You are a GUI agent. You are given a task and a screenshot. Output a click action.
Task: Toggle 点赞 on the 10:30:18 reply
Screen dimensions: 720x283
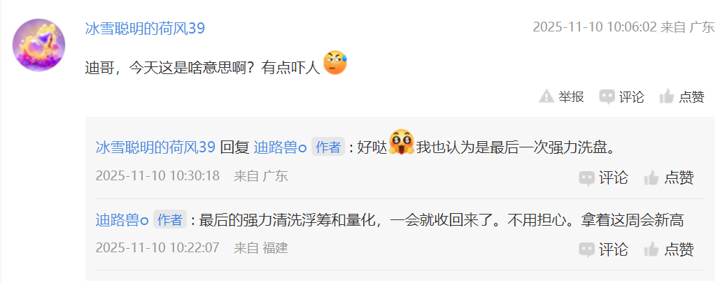[669, 178]
